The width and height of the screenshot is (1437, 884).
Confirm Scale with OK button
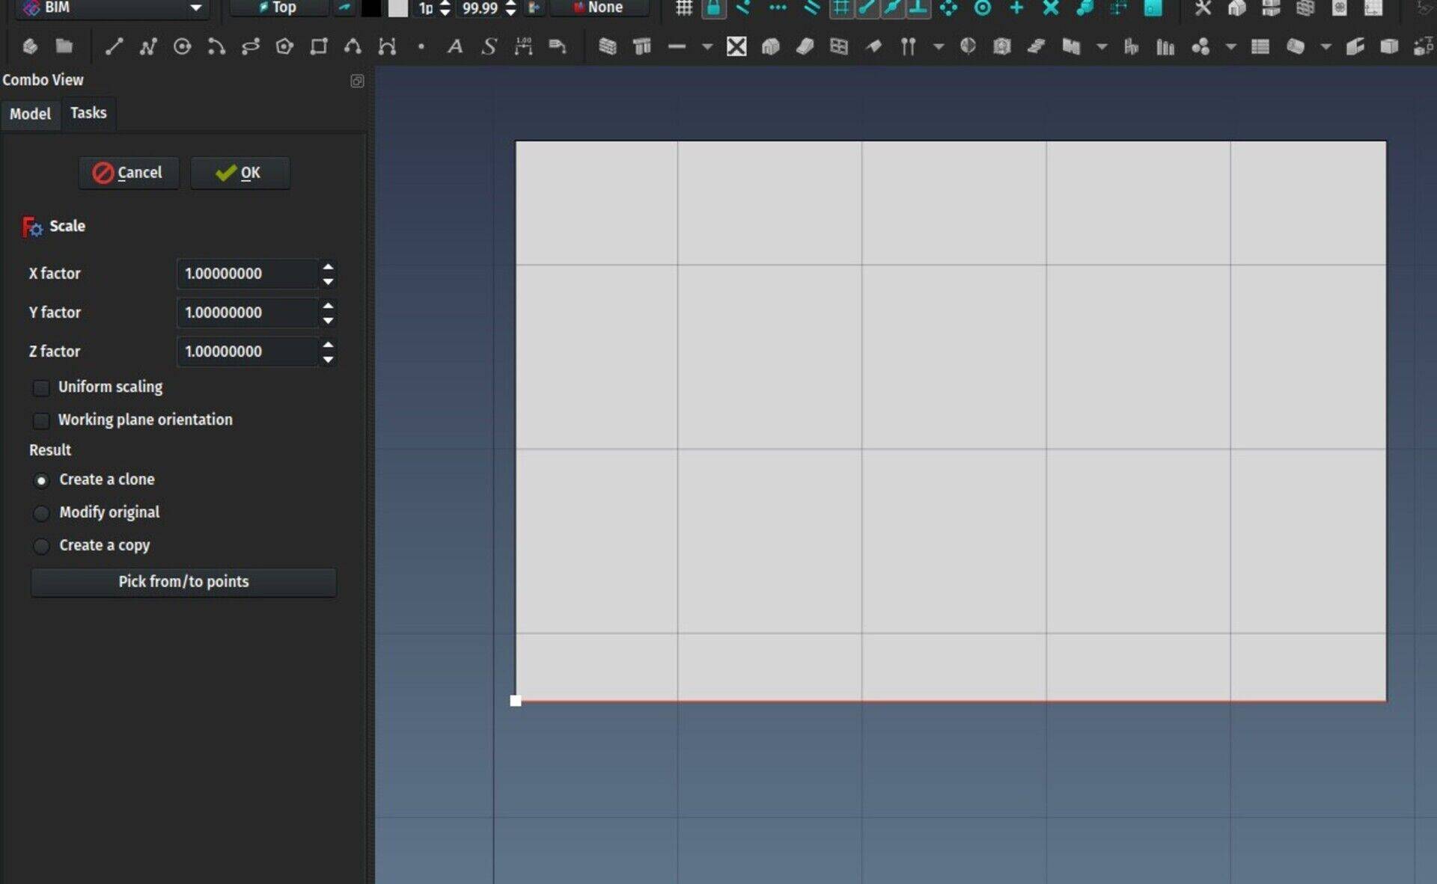coord(239,173)
